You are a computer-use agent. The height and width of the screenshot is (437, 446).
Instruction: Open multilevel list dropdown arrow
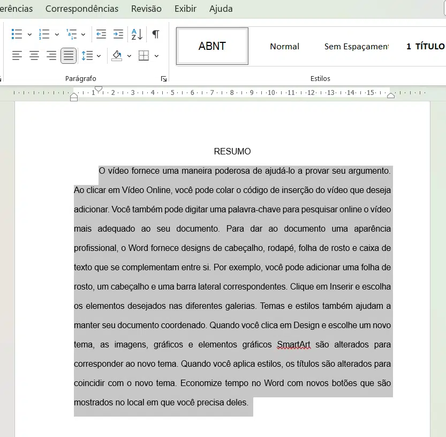[83, 35]
